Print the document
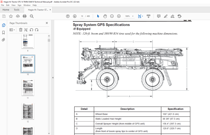Screen dimensions: 210x135 24,16
